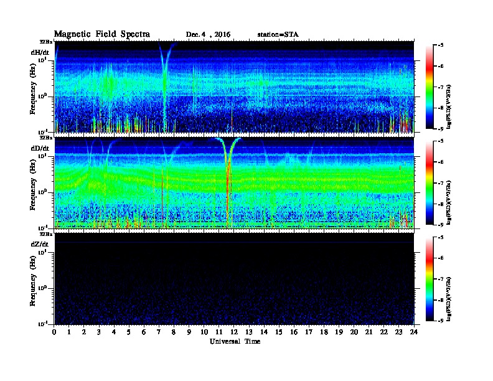Click the 10^-1 frequency tick of the dZ/dt panel
This screenshot has width=493, height=381.
coord(42,324)
